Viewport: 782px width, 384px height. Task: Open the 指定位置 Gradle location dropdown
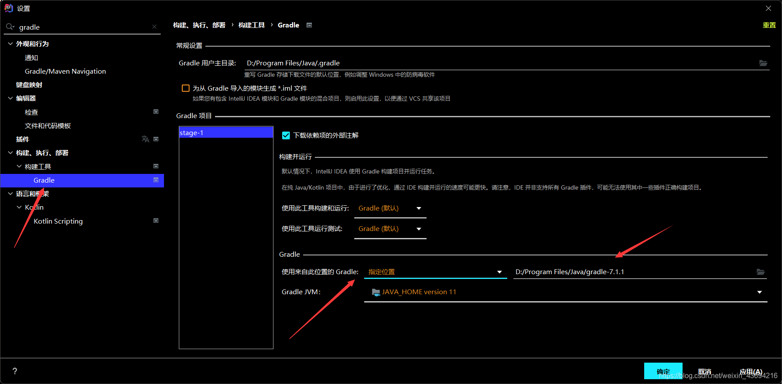pos(435,272)
